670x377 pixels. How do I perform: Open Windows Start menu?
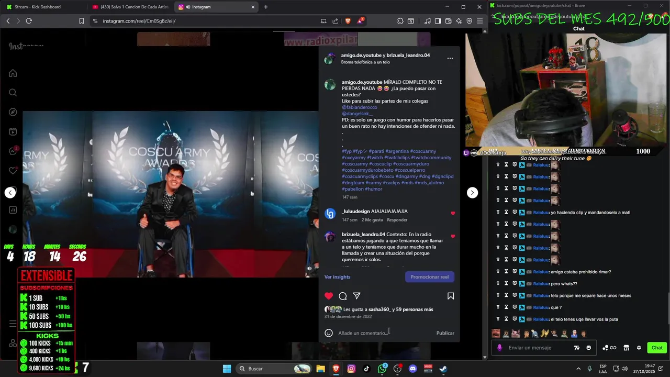click(227, 369)
